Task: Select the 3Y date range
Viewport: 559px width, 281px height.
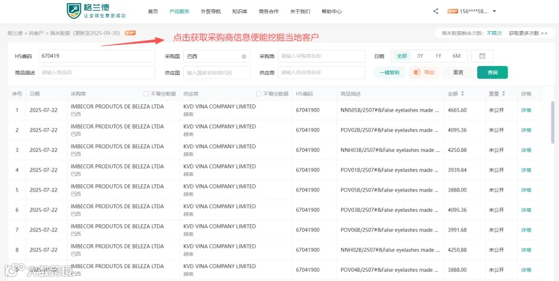Action: (420, 56)
